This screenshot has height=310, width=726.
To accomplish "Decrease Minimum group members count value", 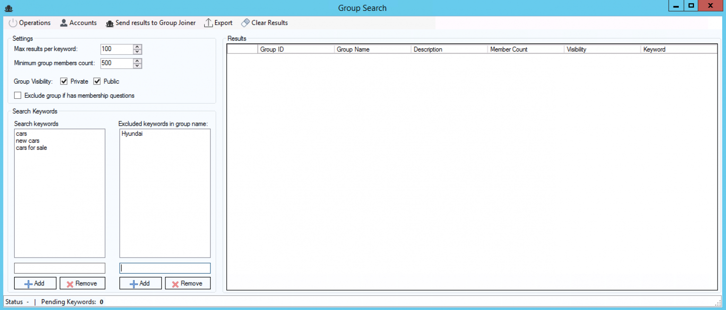I will (137, 66).
